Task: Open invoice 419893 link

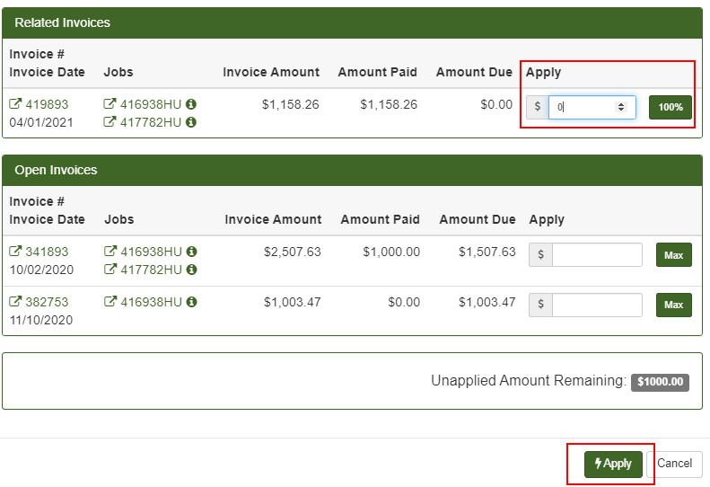Action: pos(46,104)
